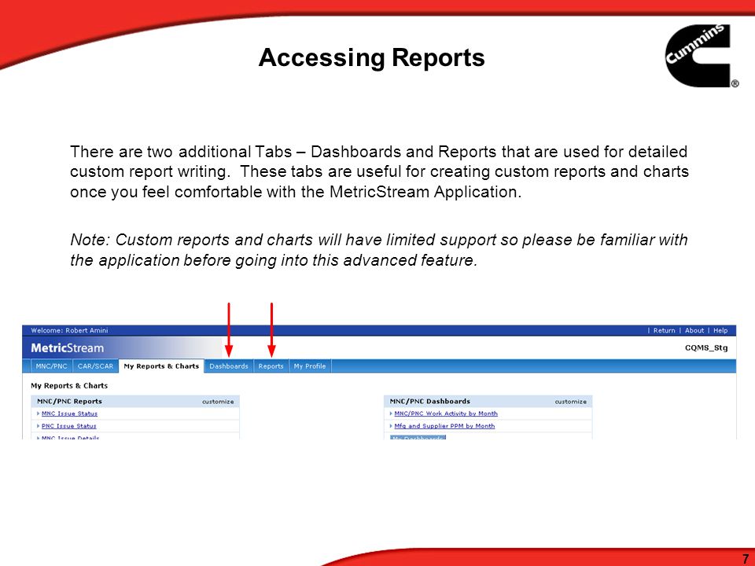Select the My Reports & Charts tab
The height and width of the screenshot is (566, 755).
coord(161,366)
